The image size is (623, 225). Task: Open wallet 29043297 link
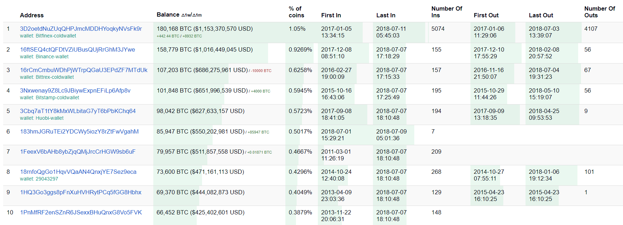47,179
